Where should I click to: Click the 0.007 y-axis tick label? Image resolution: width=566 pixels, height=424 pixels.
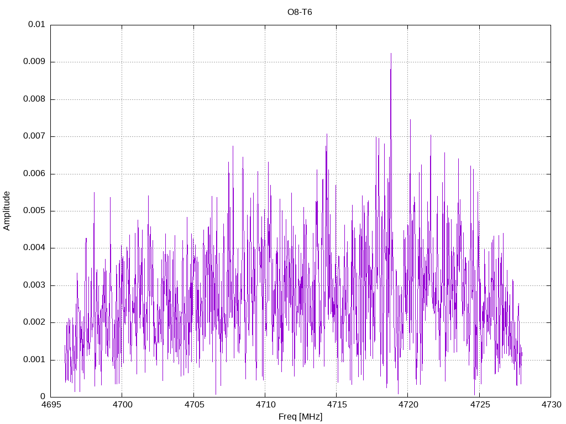pyautogui.click(x=34, y=136)
